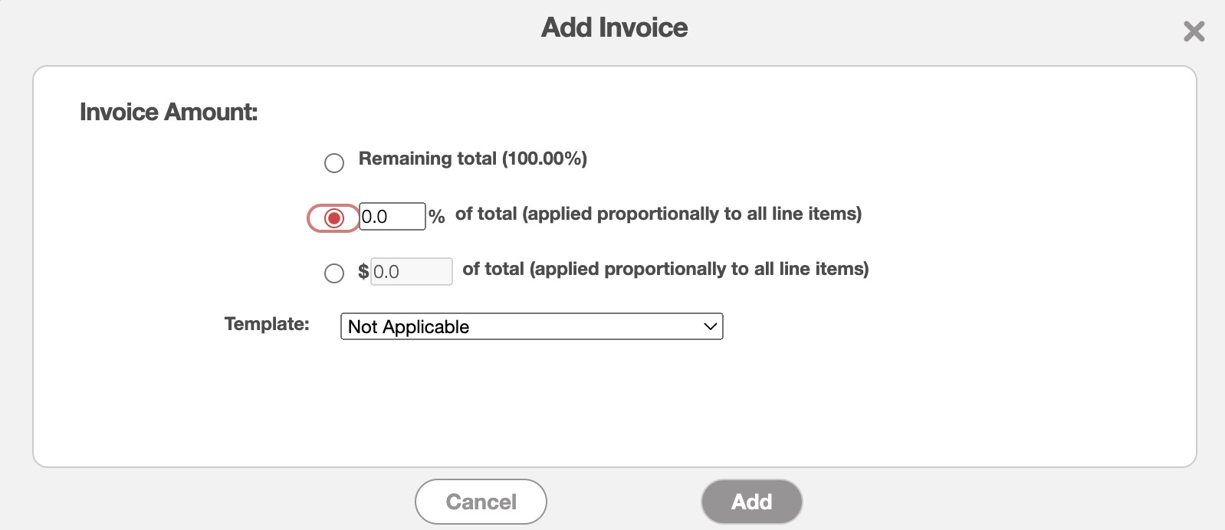The image size is (1225, 530).
Task: Click the Invoice Amount heading
Action: click(169, 112)
